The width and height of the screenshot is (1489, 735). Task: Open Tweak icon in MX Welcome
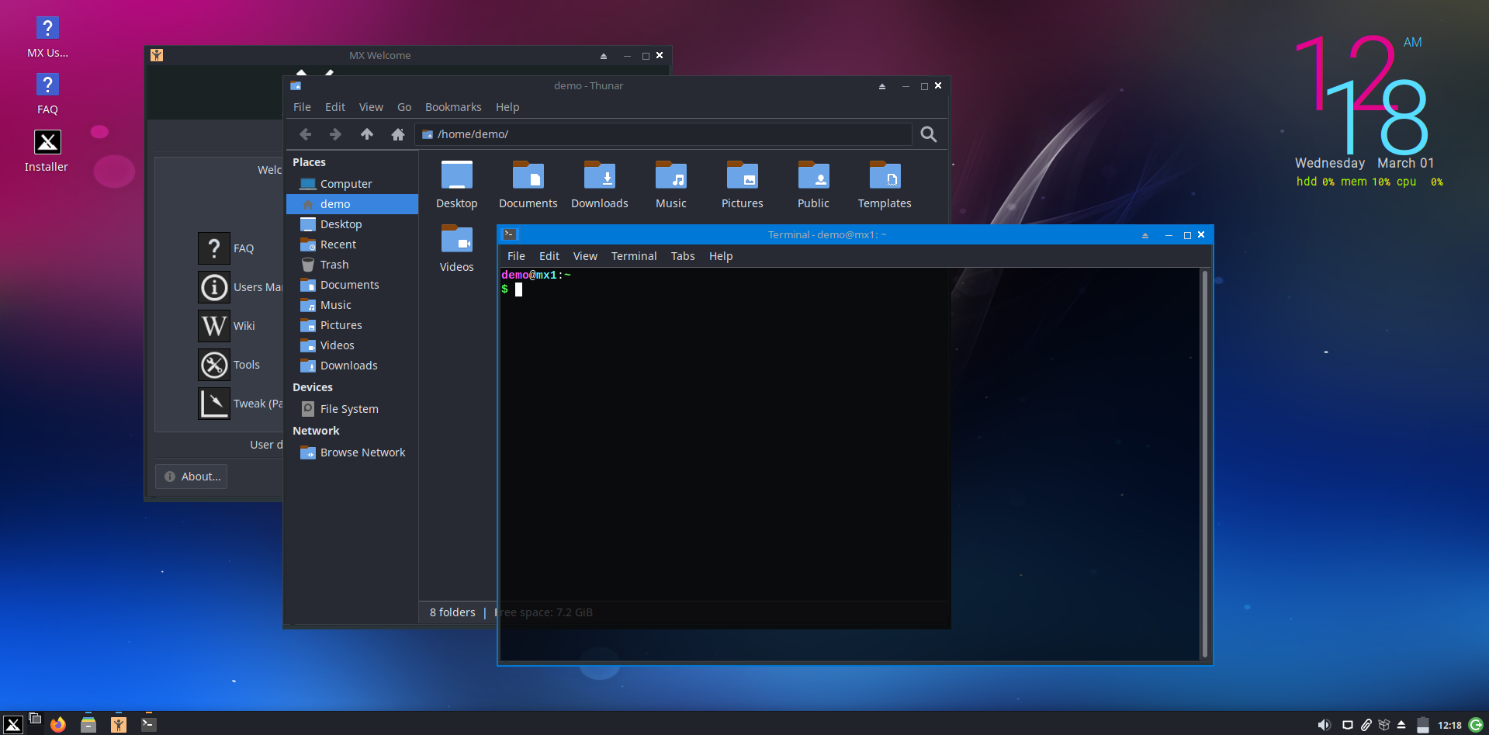point(214,404)
